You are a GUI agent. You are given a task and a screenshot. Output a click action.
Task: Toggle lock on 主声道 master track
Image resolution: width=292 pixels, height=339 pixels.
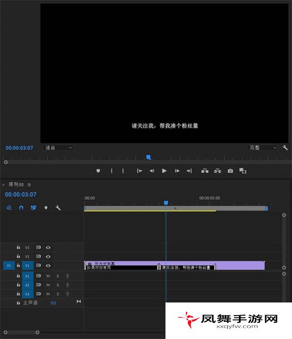coord(18,302)
